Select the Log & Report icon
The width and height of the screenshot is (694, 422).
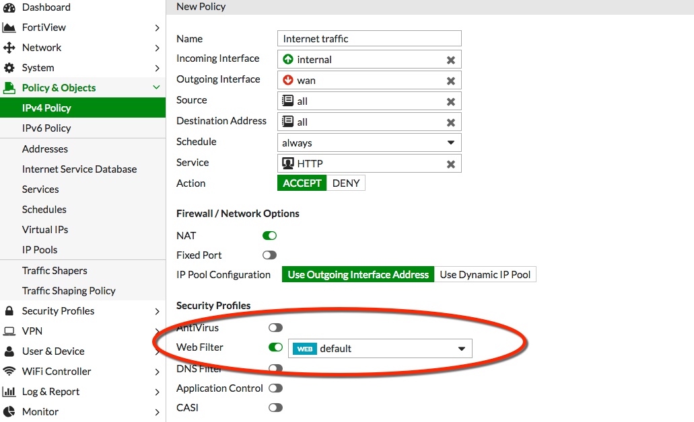tap(9, 391)
